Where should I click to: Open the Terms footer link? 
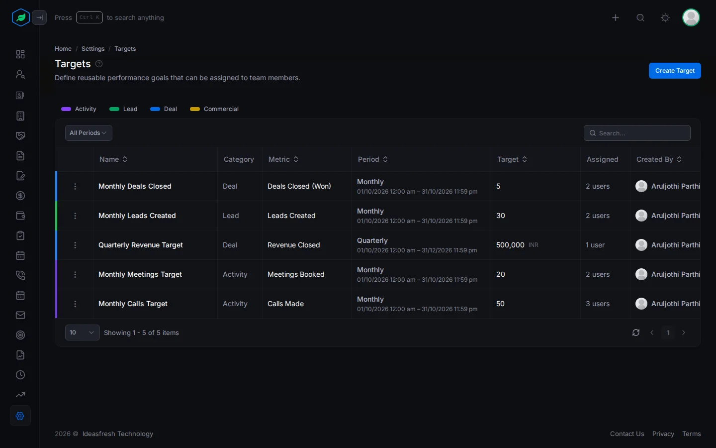(x=692, y=434)
